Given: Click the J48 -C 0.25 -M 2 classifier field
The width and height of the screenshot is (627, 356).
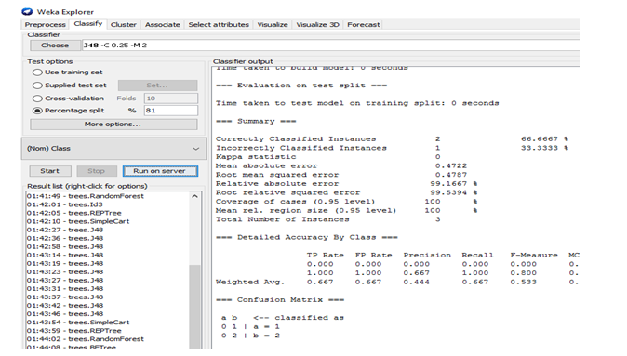Looking at the screenshot, I should (330, 46).
